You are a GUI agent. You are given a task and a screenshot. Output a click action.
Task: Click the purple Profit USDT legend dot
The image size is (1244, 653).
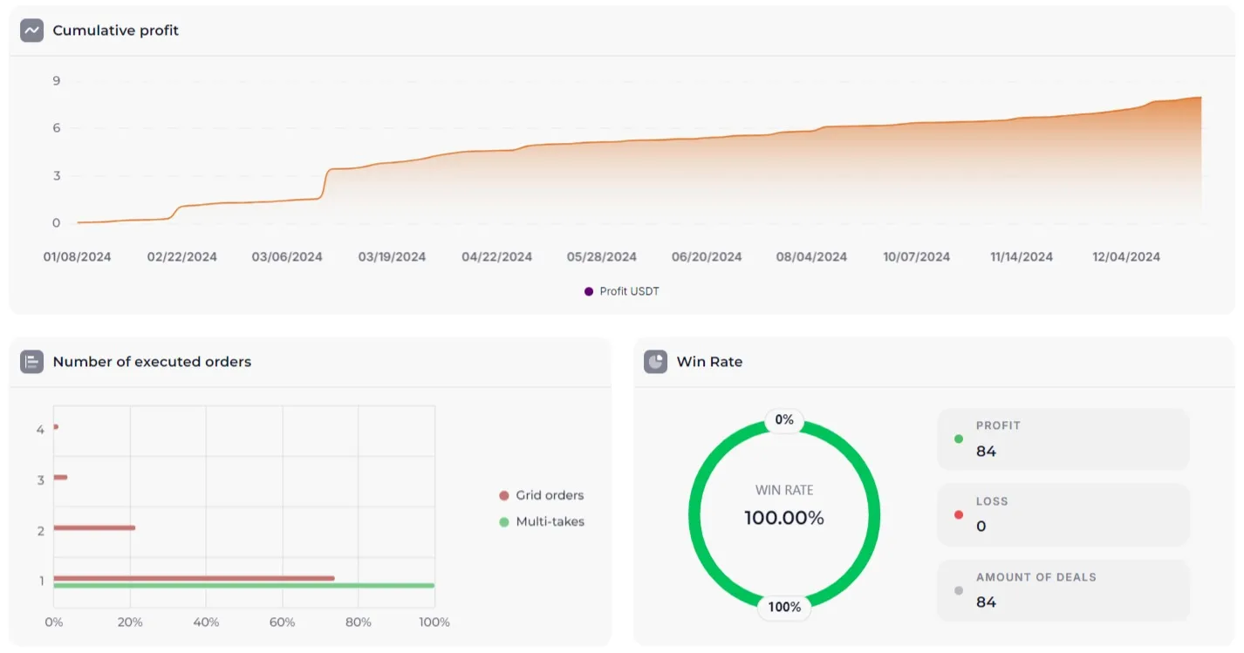coord(589,291)
